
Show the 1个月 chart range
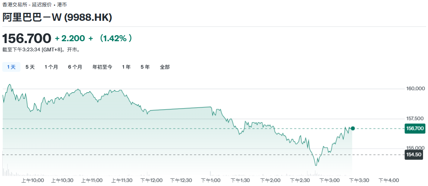tap(51, 67)
